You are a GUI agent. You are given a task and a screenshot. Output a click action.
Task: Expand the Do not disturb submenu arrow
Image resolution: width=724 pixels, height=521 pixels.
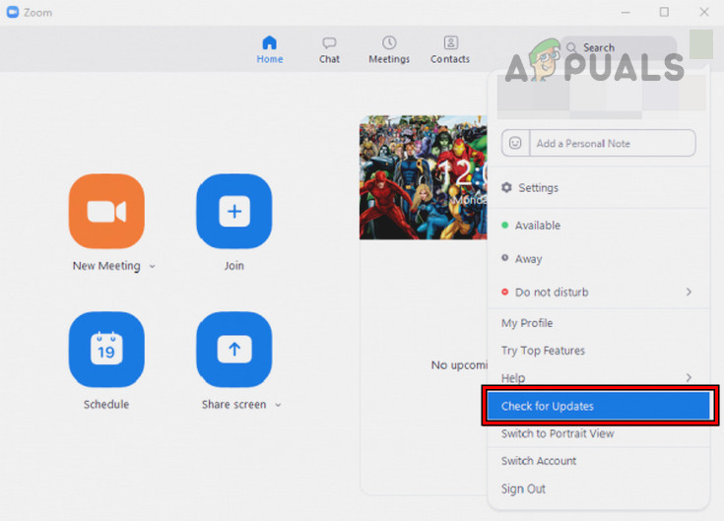click(x=689, y=293)
